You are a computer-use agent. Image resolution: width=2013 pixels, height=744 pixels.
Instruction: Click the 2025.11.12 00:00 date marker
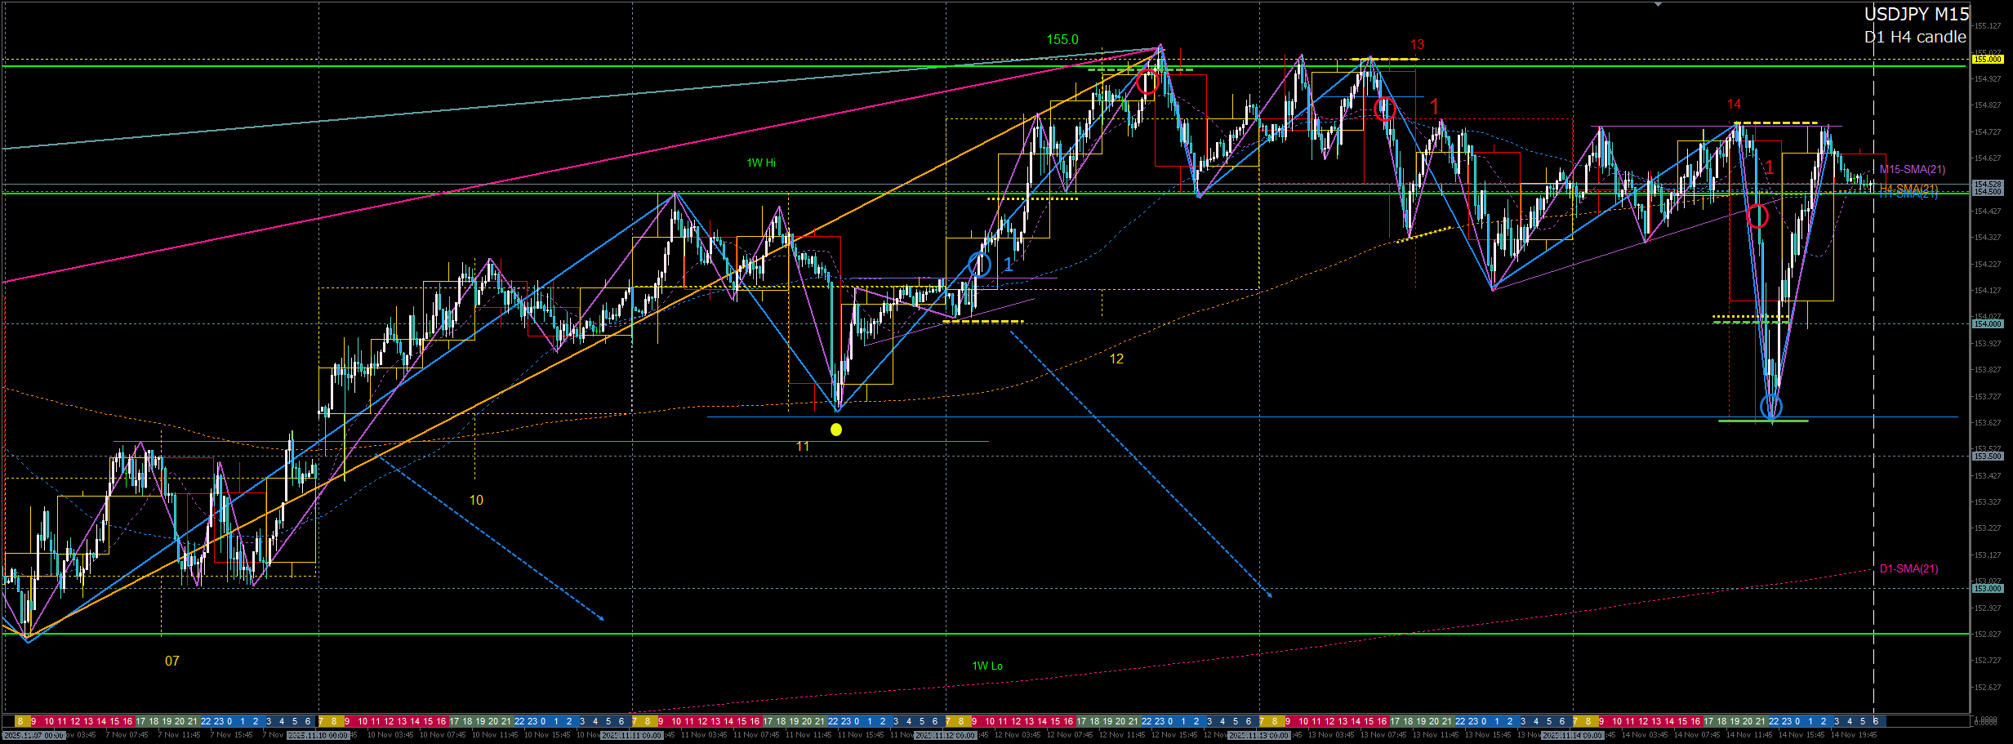coord(945,736)
